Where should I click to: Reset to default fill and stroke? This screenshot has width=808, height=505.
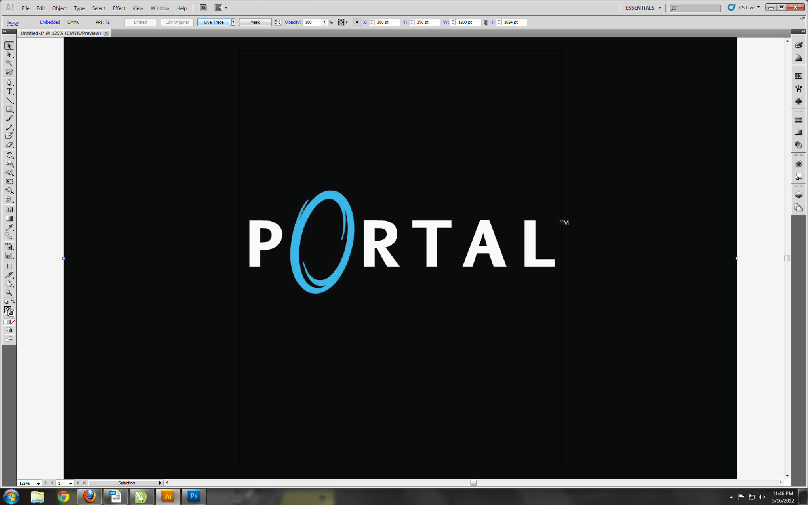point(6,302)
